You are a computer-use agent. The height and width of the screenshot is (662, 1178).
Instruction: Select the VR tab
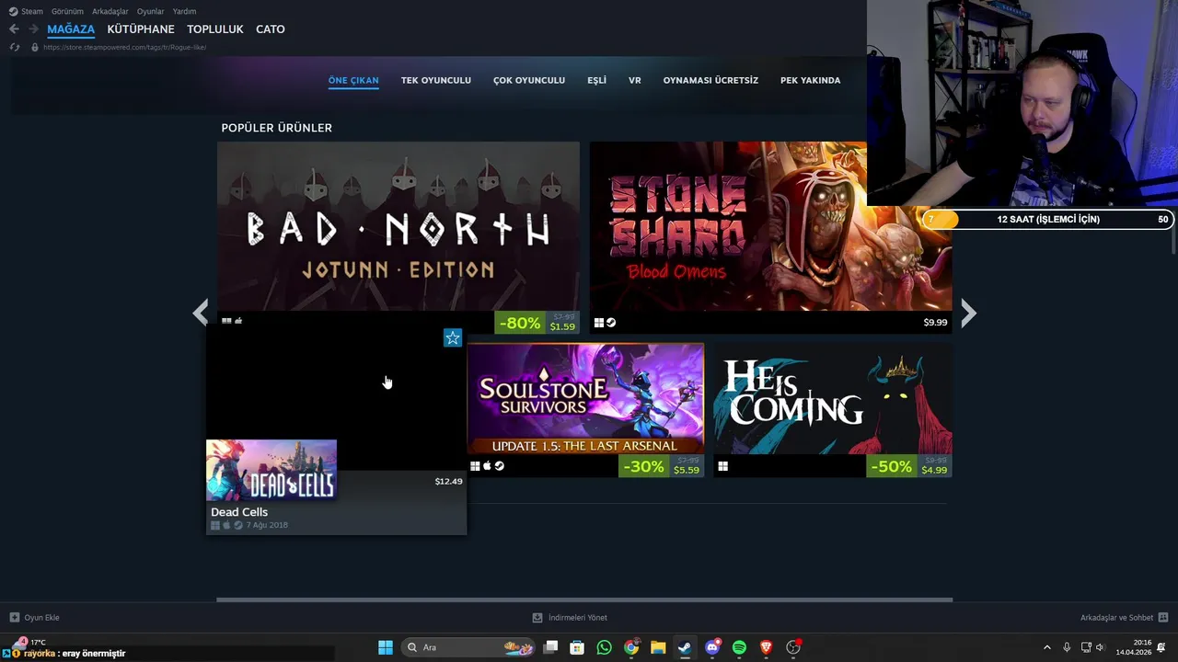pyautogui.click(x=635, y=80)
